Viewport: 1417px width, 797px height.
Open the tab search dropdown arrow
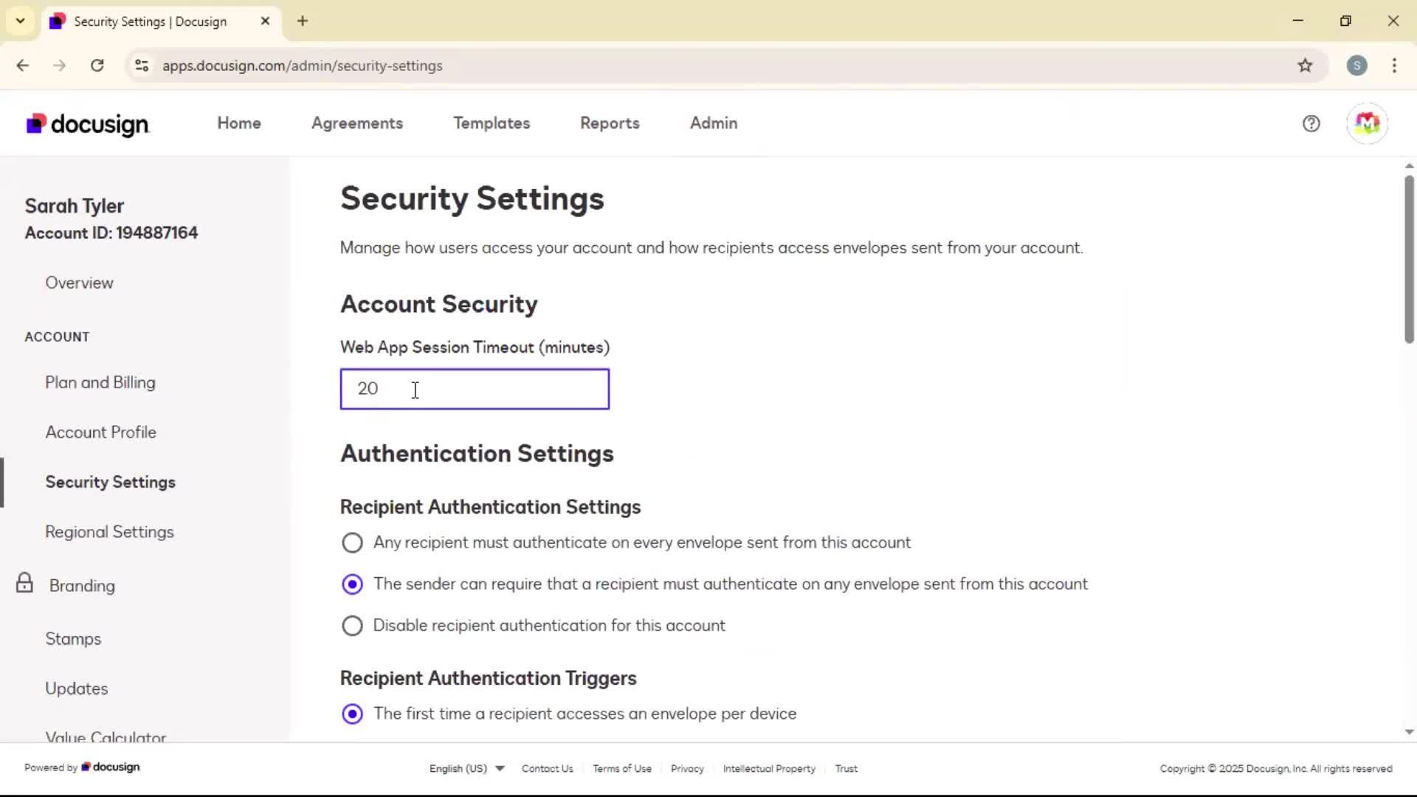[x=20, y=21]
